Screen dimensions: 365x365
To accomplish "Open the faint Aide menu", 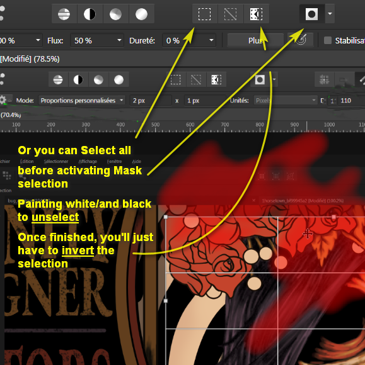I will [136, 161].
